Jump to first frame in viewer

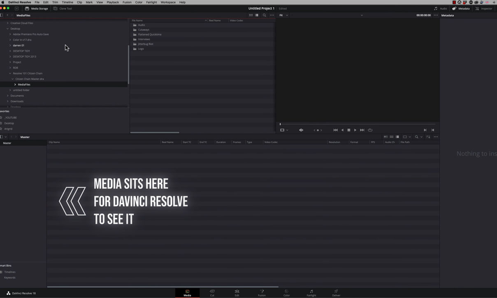point(335,130)
